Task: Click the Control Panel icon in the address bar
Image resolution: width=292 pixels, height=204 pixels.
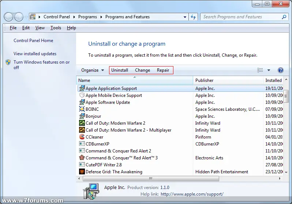Action: coord(33,17)
